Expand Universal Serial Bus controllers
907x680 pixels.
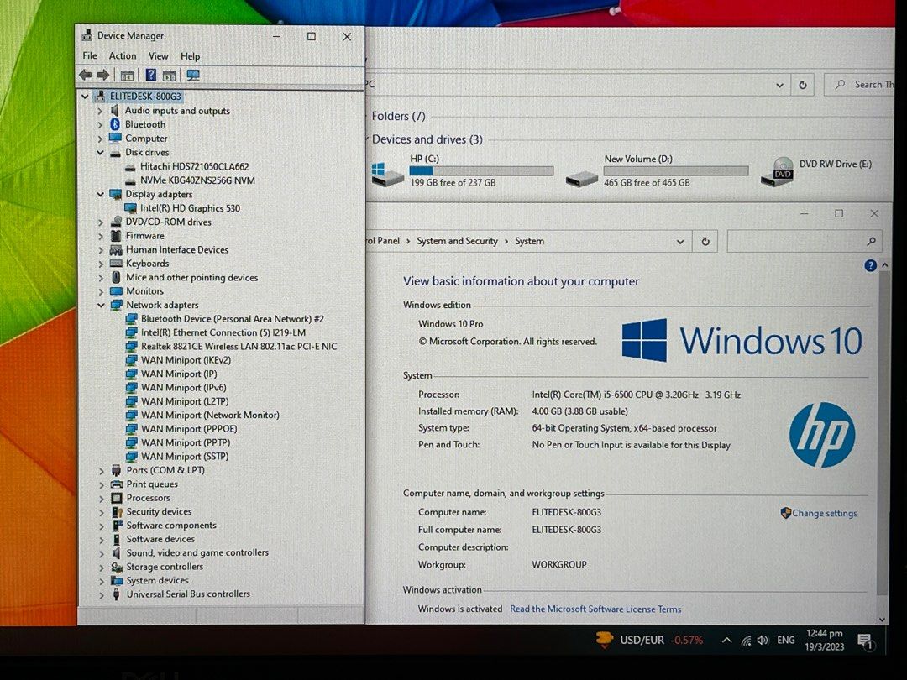tap(101, 594)
